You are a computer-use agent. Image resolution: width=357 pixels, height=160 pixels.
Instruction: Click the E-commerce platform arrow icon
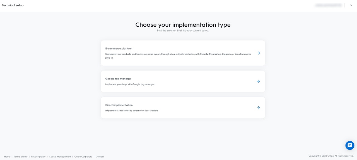tap(258, 53)
